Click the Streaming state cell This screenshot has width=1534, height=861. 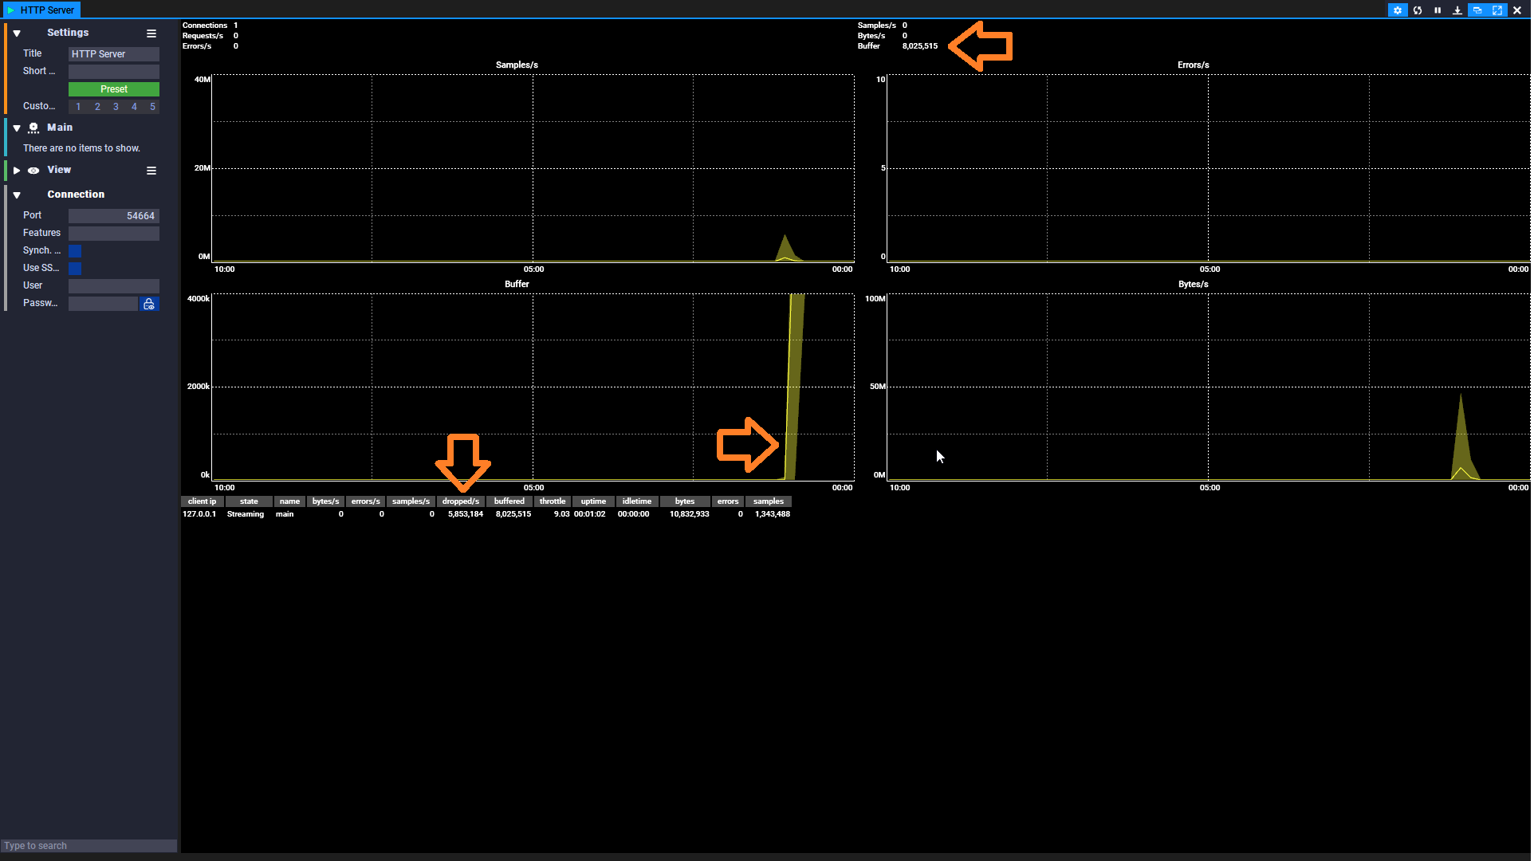(246, 515)
